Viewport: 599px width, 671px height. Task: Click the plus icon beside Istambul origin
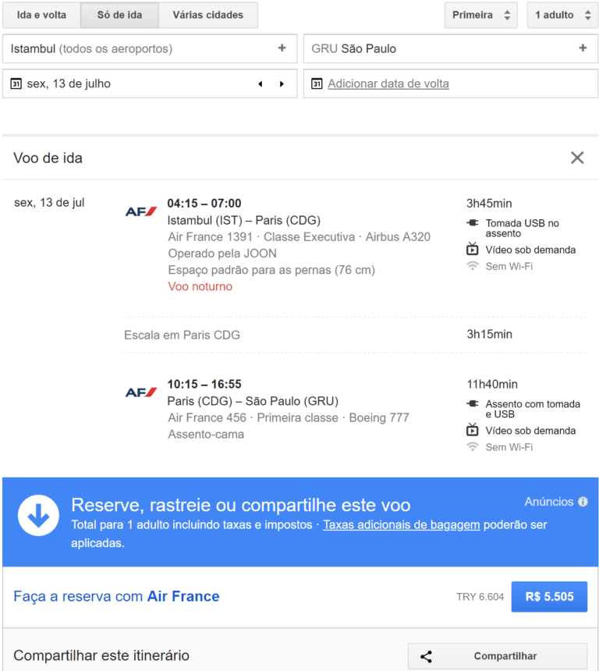click(282, 48)
